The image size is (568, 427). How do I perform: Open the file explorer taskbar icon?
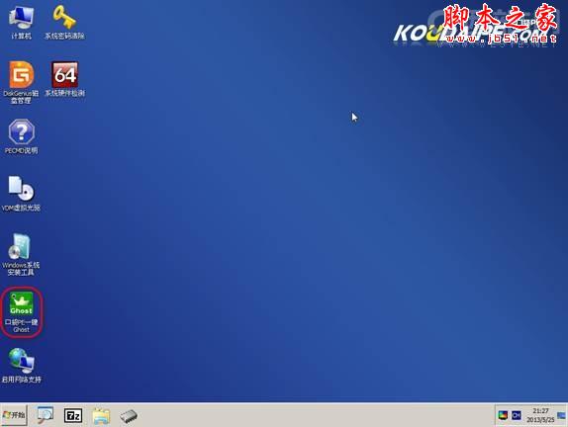[101, 416]
